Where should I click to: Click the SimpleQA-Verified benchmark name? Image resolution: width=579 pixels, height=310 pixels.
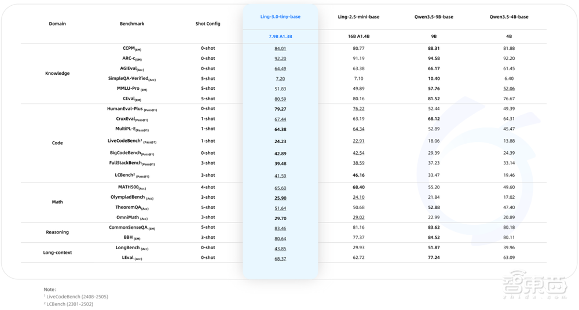132,78
